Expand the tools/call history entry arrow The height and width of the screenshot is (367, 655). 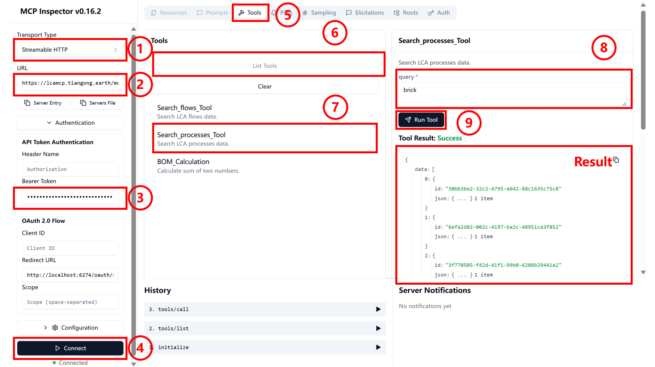pos(378,309)
